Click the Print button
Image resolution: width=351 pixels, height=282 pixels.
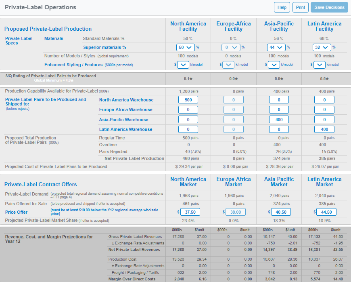[x=300, y=7]
